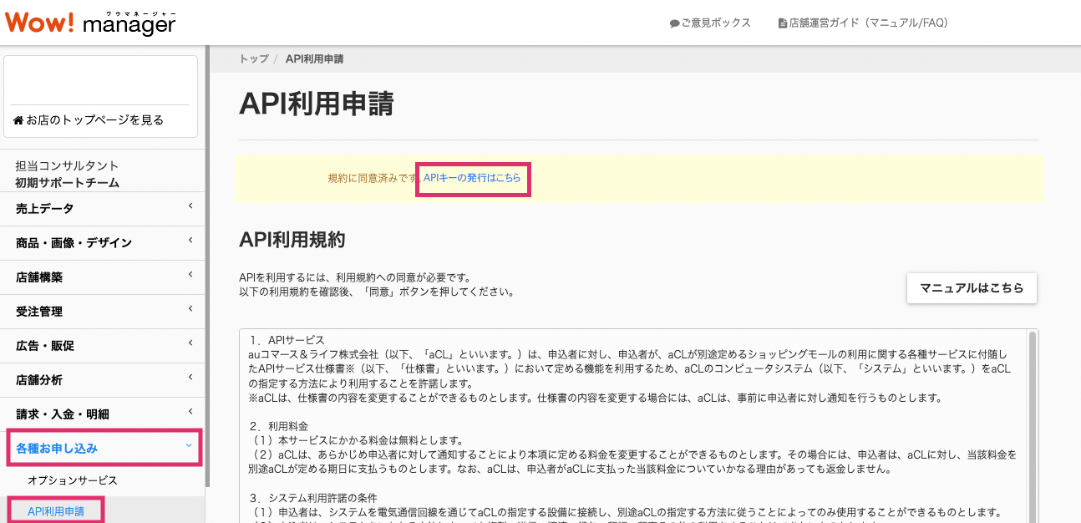This screenshot has width=1081, height=523.
Task: Select API利用申請 in the sidebar
Action: pyautogui.click(x=56, y=512)
